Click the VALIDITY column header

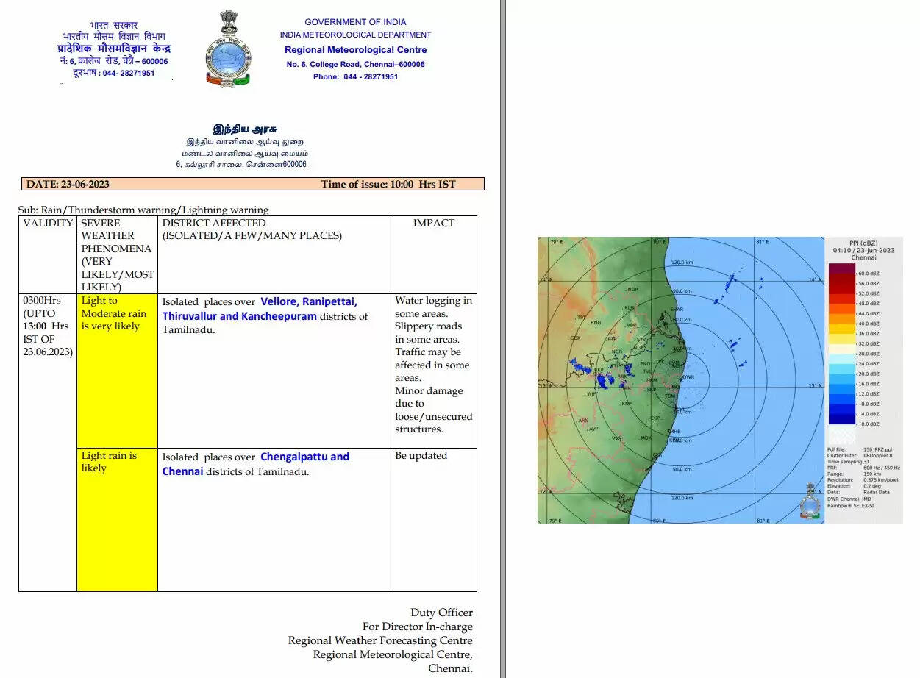[48, 223]
